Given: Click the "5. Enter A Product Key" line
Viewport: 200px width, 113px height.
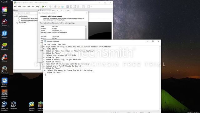Looking at the screenshot, I should 63,60.
